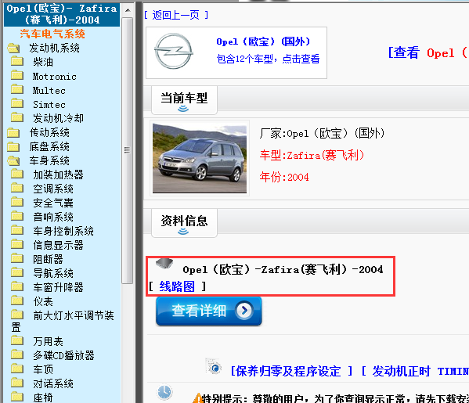Viewport: 469px width, 403px height.
Task: Click the folder icon next to 阻断器
Action: point(17,258)
